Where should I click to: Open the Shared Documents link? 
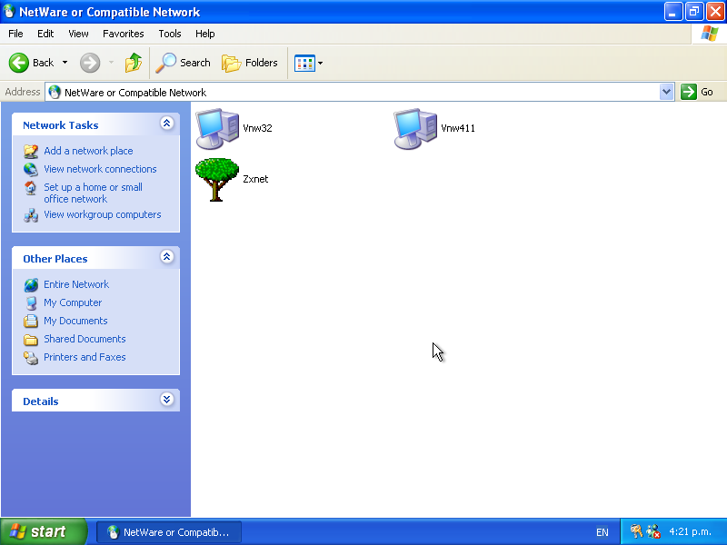[85, 339]
